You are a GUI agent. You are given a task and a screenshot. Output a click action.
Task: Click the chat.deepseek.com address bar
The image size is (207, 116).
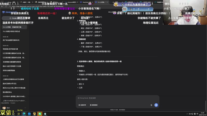pos(37,6)
